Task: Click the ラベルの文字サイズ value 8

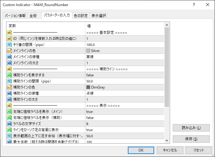Action: coord(125,124)
